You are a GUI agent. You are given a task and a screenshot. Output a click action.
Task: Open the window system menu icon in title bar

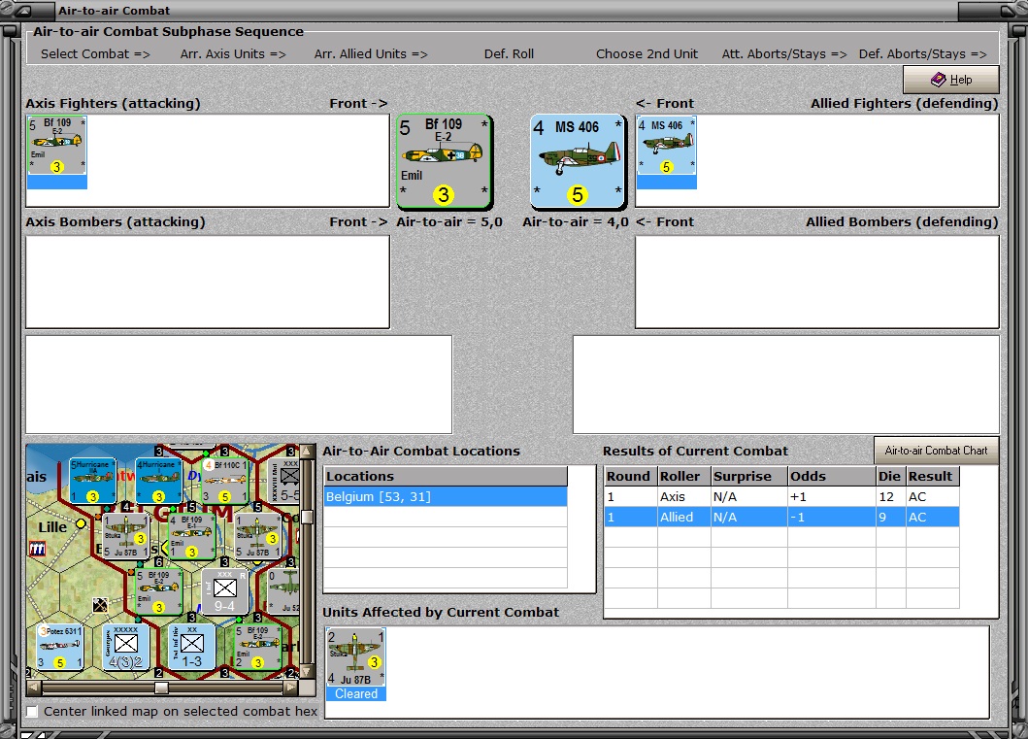point(23,11)
